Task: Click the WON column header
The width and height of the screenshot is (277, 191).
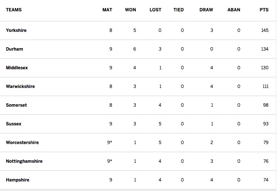Action: click(130, 10)
